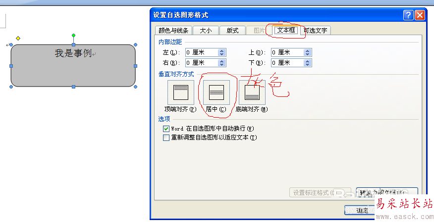Click the shape's right middle sizing handle
Screen dimensions: 434x224
tap(135, 66)
